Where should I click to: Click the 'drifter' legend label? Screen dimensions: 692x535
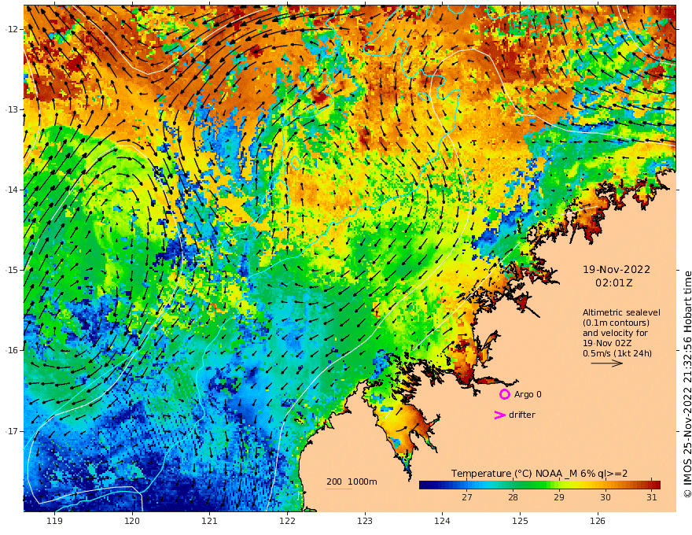(x=522, y=415)
